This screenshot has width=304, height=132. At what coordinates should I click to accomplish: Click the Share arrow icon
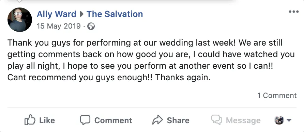click(x=157, y=120)
